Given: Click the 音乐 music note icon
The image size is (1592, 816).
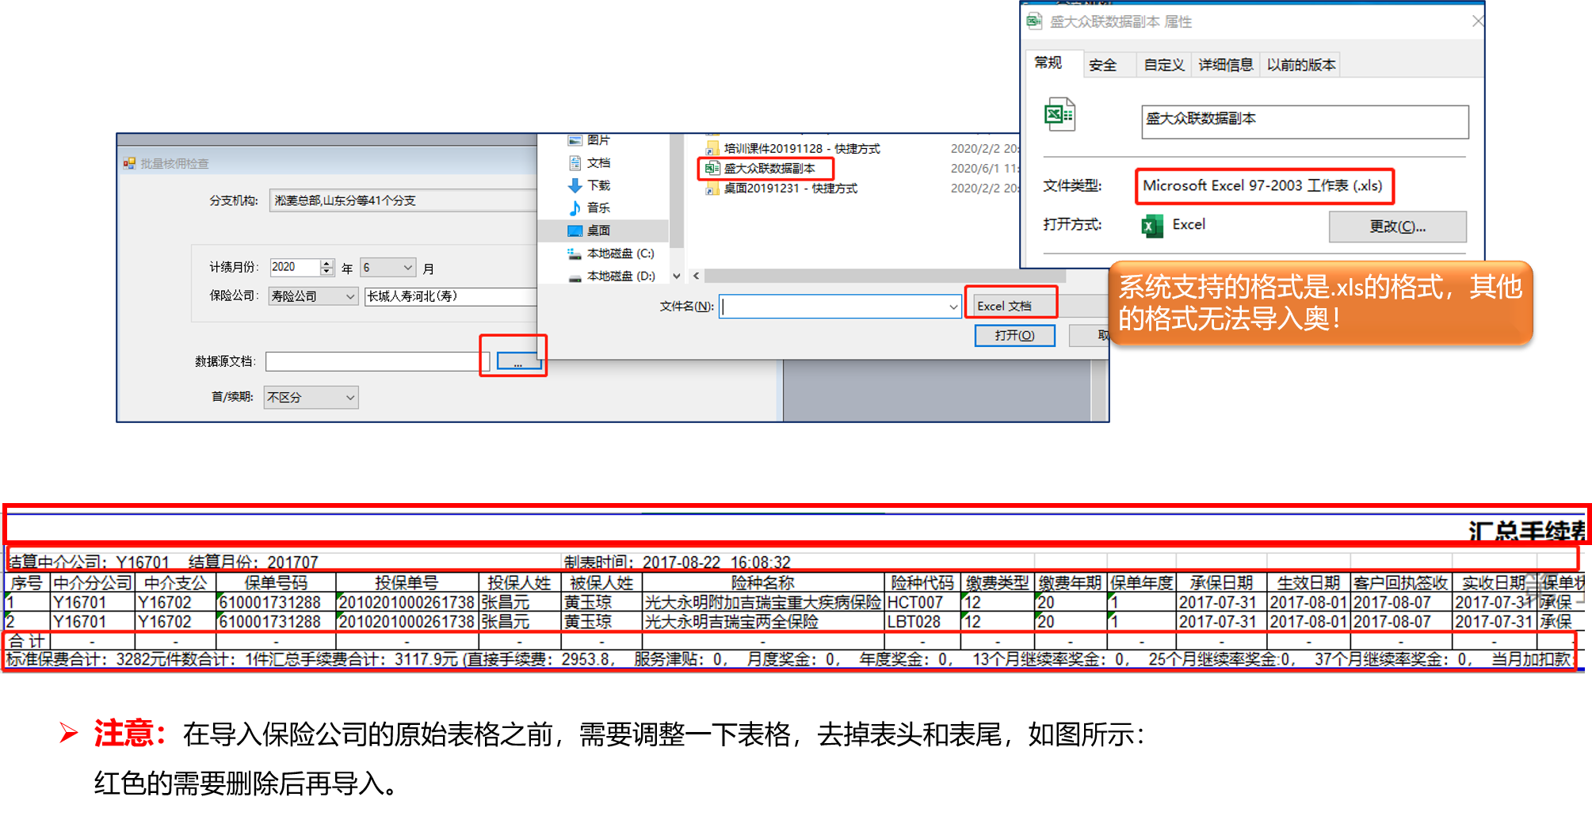Looking at the screenshot, I should pyautogui.click(x=575, y=208).
